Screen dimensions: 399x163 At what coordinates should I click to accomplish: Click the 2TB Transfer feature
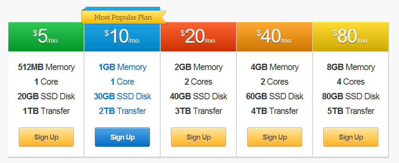(x=122, y=111)
